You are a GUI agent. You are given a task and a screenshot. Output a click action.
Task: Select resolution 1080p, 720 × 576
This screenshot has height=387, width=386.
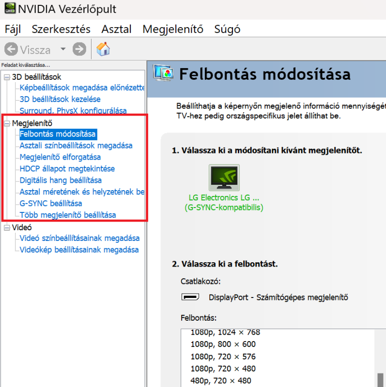click(x=223, y=357)
